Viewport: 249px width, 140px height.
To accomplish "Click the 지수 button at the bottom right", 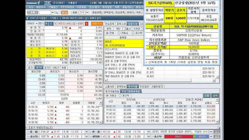I will [x=217, y=132].
